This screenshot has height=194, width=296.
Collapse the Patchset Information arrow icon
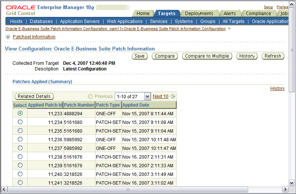(x=8, y=37)
